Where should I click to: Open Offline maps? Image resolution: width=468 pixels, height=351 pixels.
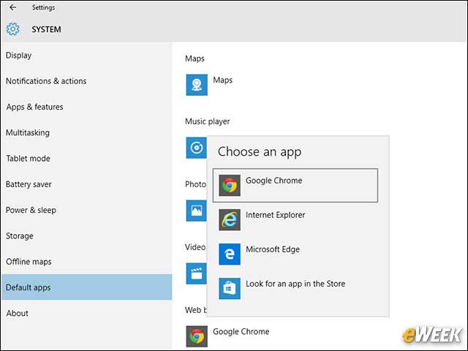[x=86, y=262]
